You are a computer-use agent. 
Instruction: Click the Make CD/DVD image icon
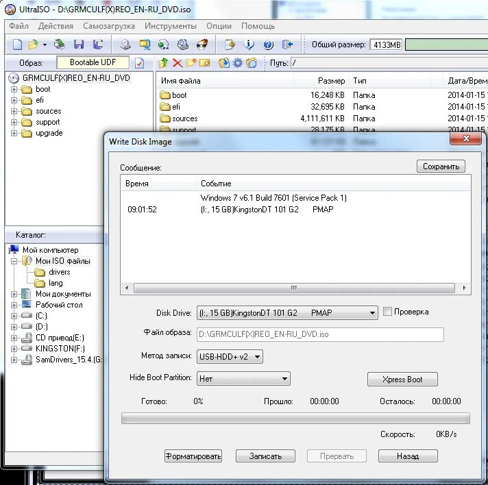coord(125,45)
